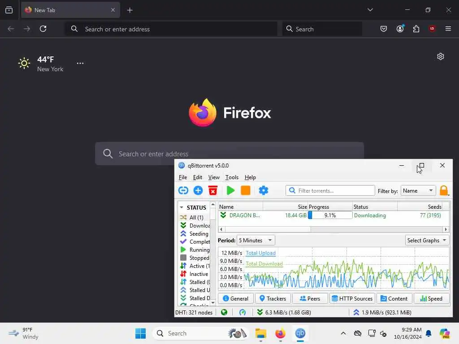Open the New Tab personalize gear icon
Image resolution: width=459 pixels, height=344 pixels.
click(441, 56)
